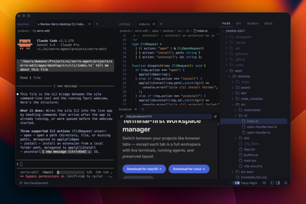
Task: Focus the http://localhost:5173 URL field
Action: coord(168,117)
